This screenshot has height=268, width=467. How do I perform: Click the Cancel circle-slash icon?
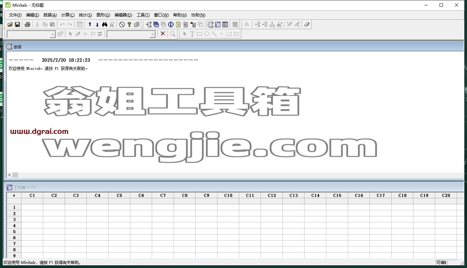[122, 24]
